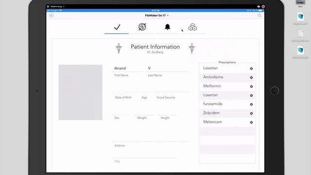Open the FileMaker Go 17 title dropdown
311x175 pixels.
click(156, 16)
